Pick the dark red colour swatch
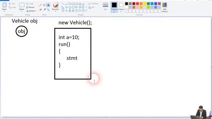The image size is (212, 119). point(134,4)
